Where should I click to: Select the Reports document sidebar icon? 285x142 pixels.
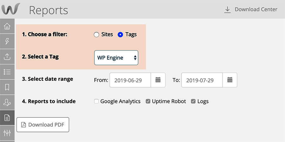pyautogui.click(x=7, y=118)
